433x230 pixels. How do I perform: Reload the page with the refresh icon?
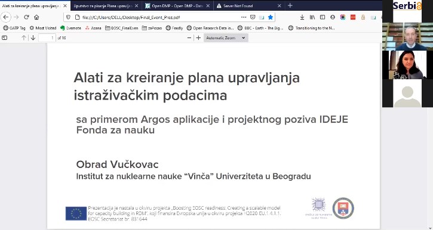pos(26,17)
